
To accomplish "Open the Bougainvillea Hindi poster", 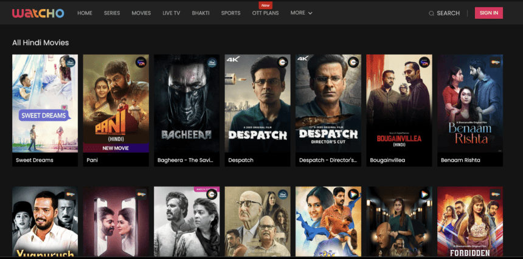I will pyautogui.click(x=400, y=103).
